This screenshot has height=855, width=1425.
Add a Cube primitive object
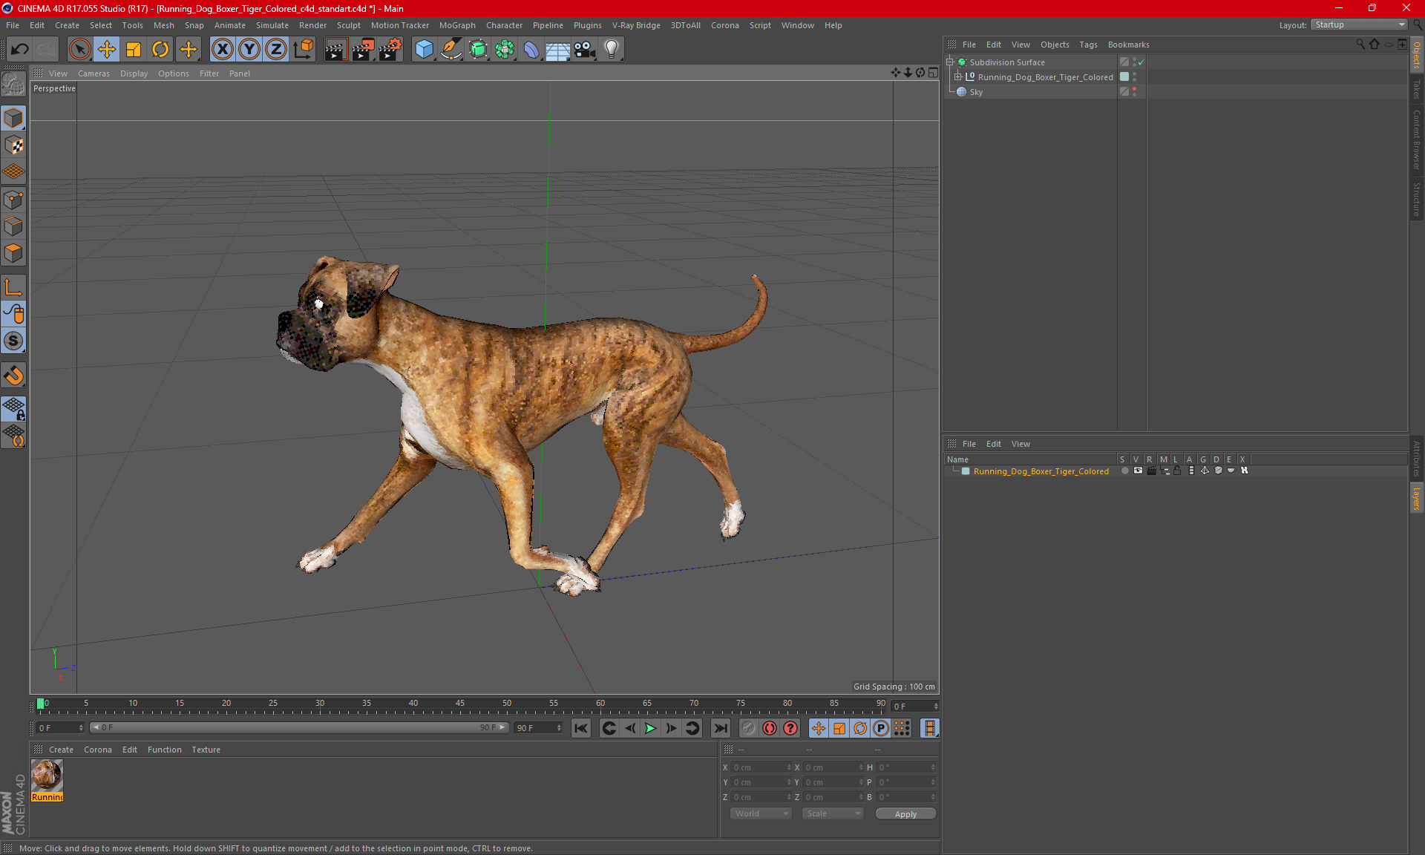424,50
